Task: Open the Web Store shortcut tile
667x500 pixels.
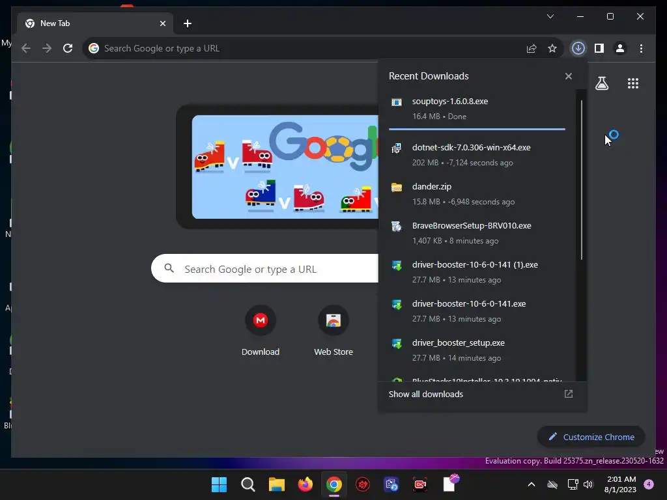Action: click(333, 331)
